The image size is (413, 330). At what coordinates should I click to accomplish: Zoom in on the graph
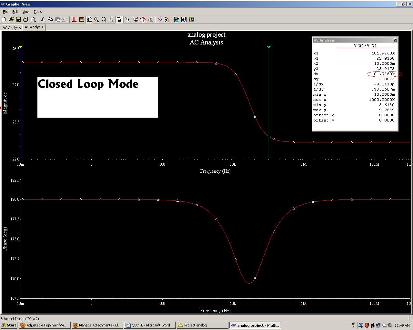[96, 20]
